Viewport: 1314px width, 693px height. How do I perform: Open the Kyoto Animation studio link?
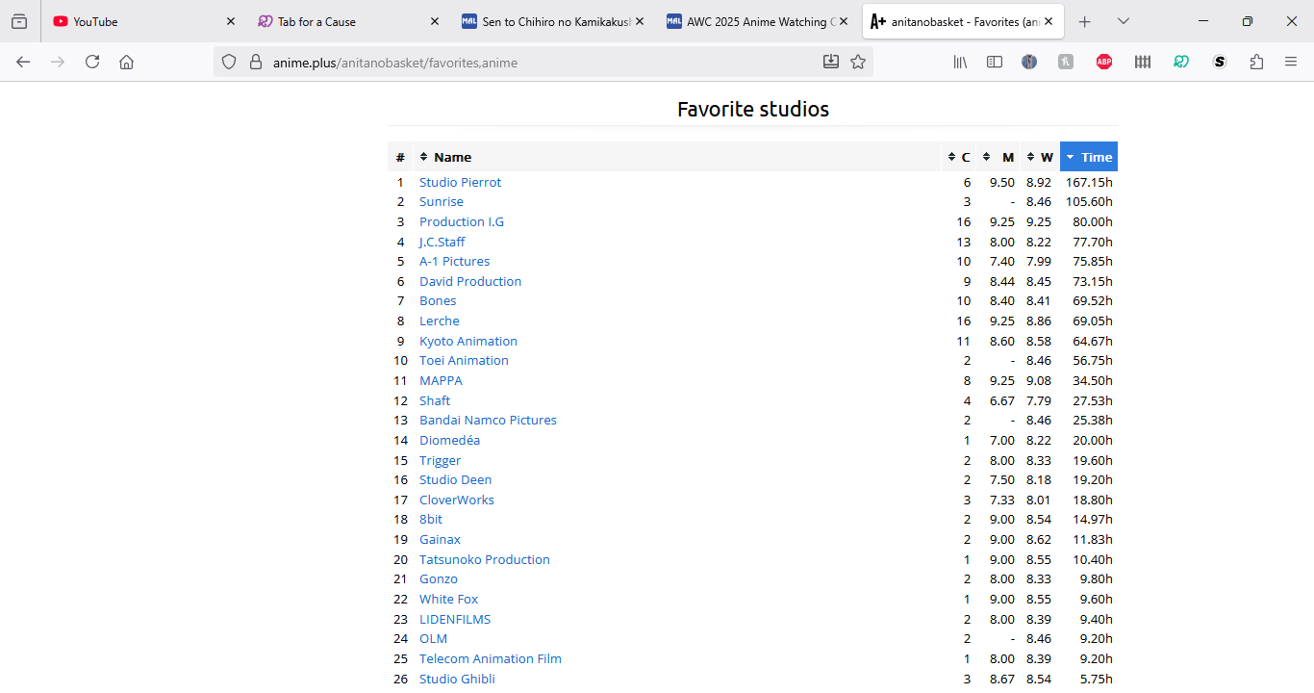pos(468,341)
